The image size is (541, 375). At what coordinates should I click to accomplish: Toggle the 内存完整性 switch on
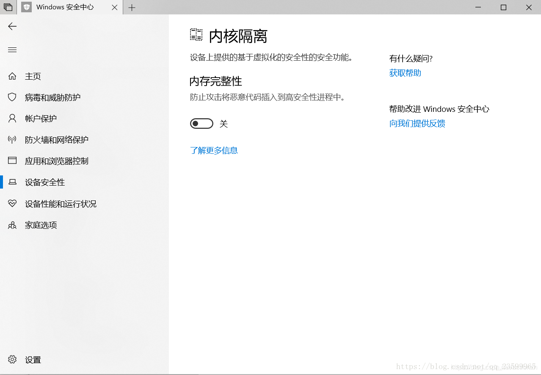pos(201,124)
